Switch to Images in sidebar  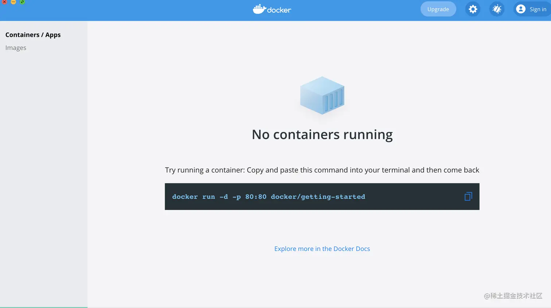click(16, 48)
